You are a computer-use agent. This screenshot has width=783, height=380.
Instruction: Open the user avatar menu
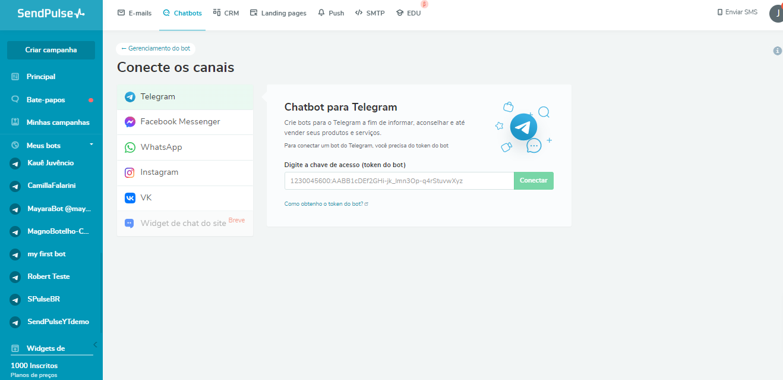click(776, 13)
